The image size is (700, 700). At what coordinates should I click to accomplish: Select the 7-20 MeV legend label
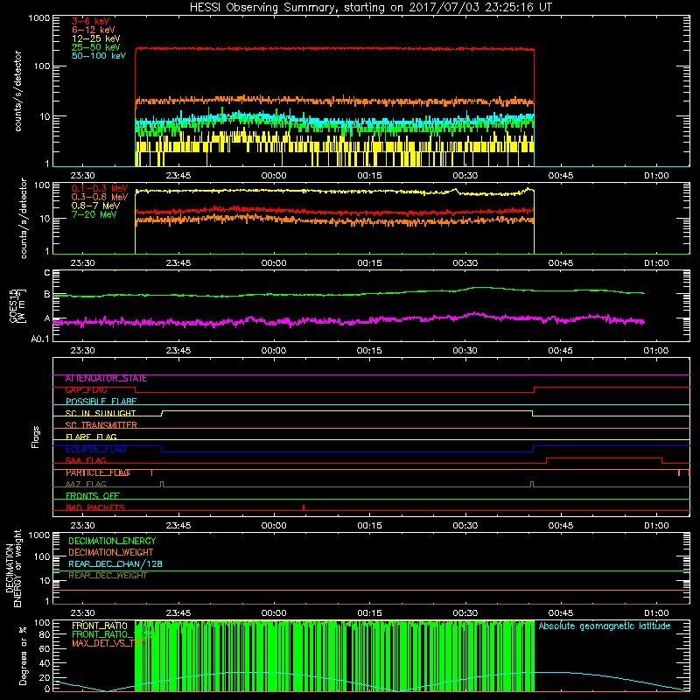coord(94,214)
